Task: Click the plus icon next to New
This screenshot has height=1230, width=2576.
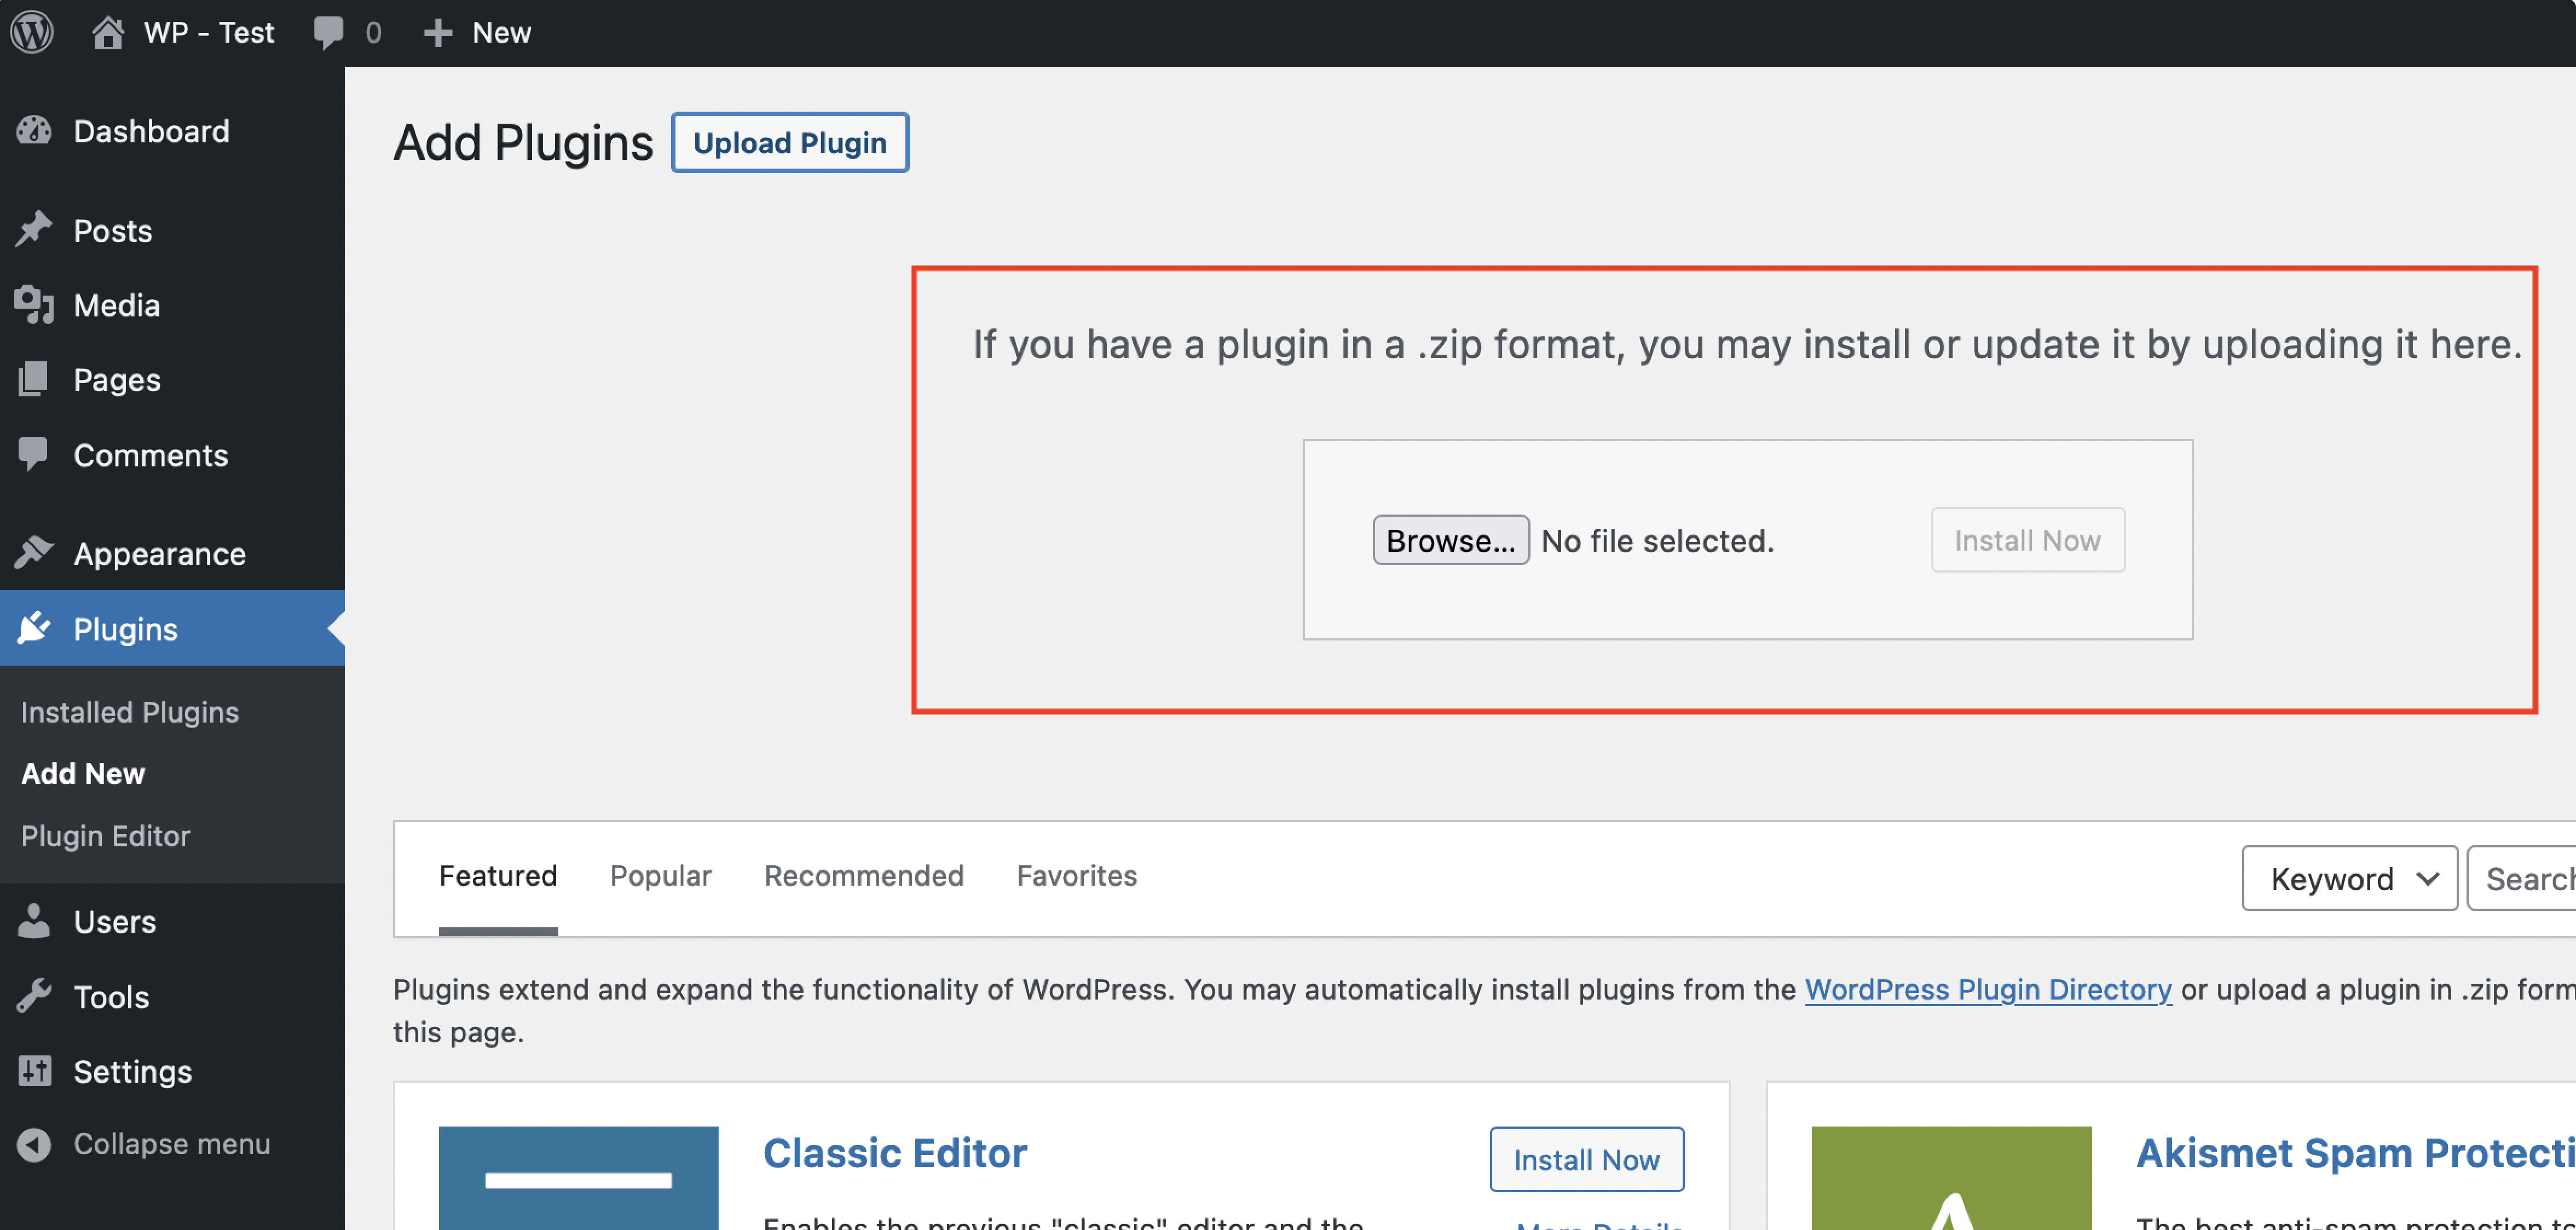Action: pos(438,33)
